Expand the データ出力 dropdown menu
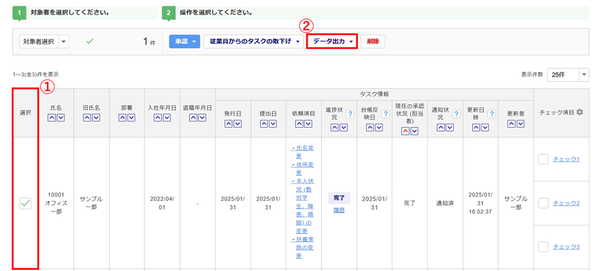The image size is (602, 271). point(332,42)
